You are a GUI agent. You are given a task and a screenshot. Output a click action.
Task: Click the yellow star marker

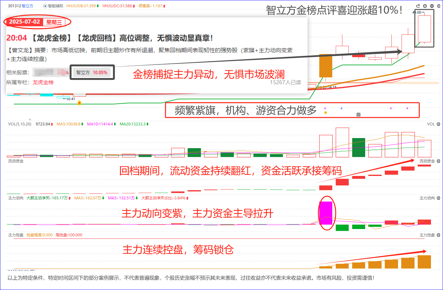tap(326, 112)
